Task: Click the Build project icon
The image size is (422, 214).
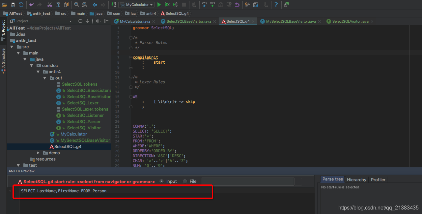Action: (x=113, y=5)
